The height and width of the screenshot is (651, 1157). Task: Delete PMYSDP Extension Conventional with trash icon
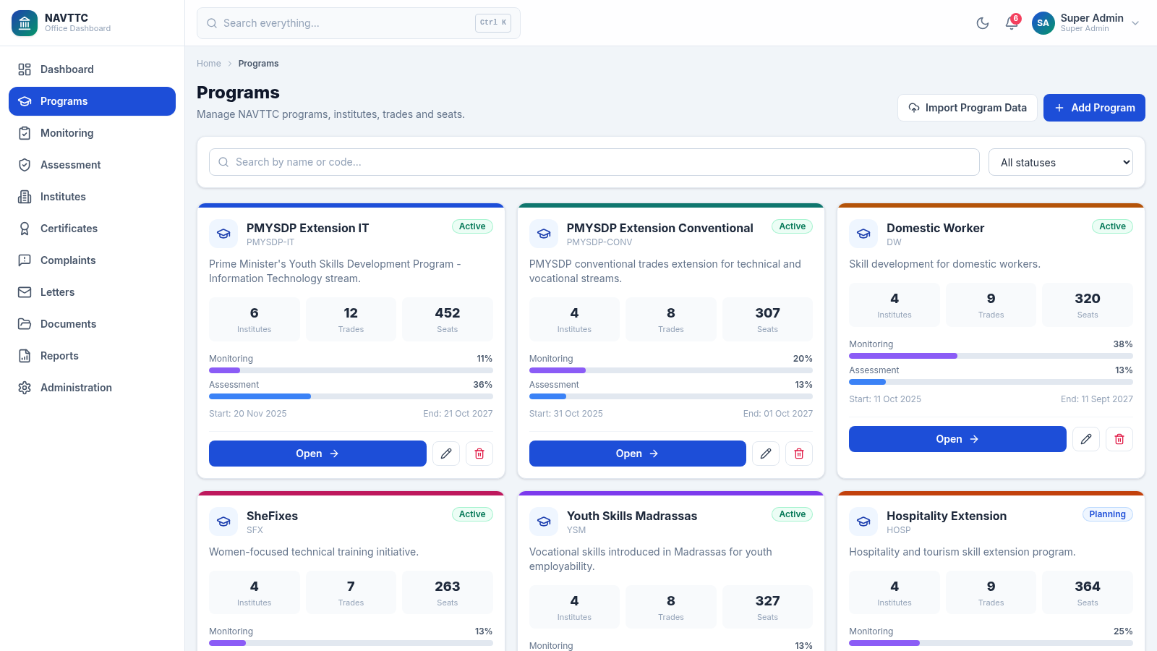pos(799,454)
